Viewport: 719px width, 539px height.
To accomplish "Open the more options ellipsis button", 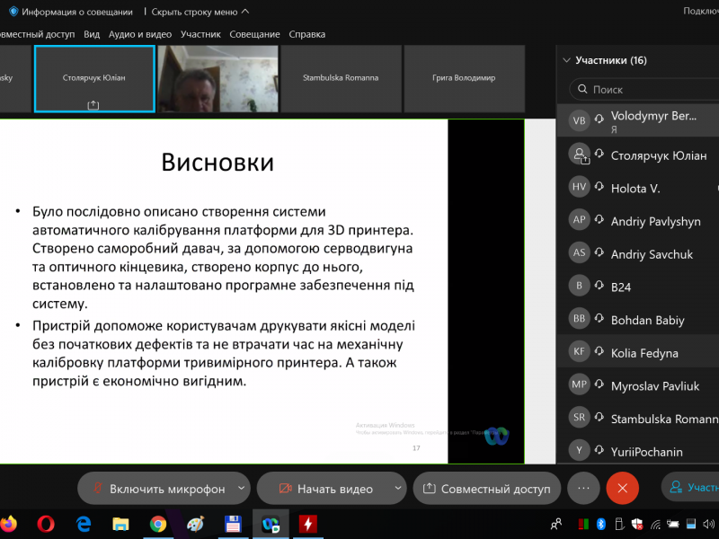I will 583,489.
